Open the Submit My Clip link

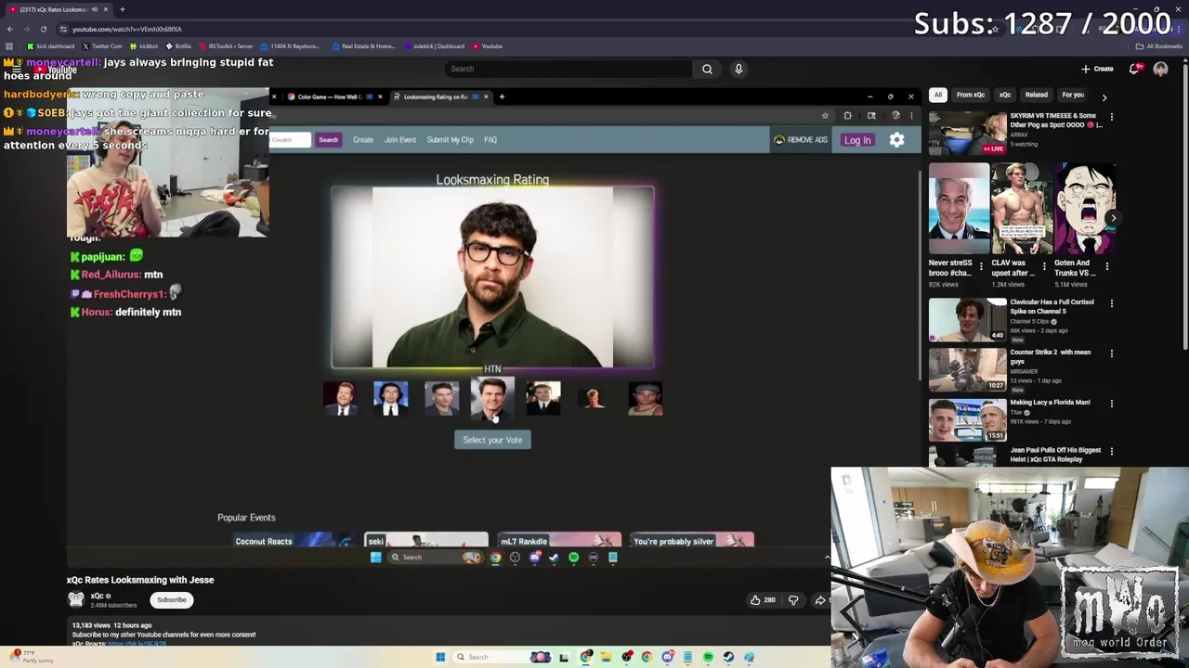pyautogui.click(x=450, y=140)
